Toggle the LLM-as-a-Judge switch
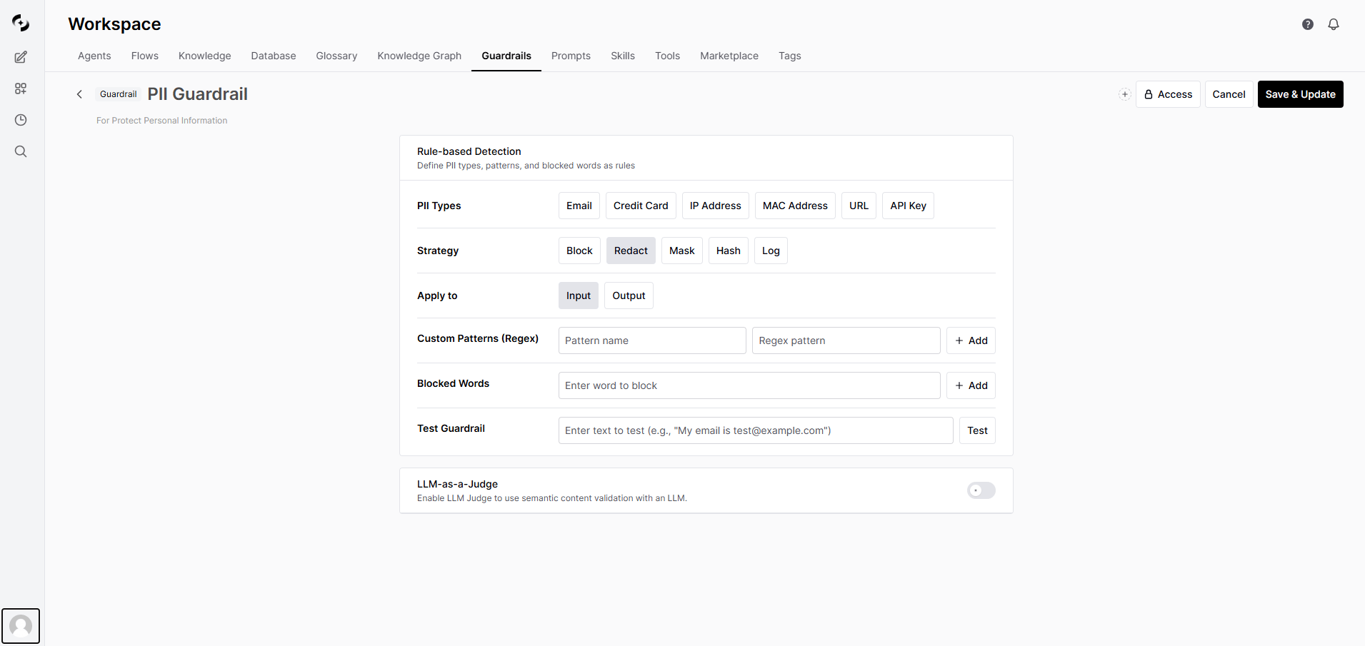The image size is (1365, 646). click(x=981, y=490)
